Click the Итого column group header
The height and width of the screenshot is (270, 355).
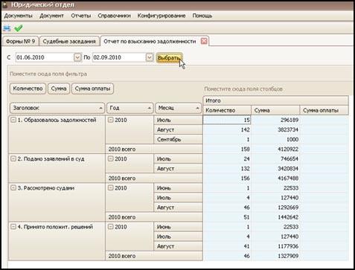[x=275, y=100]
